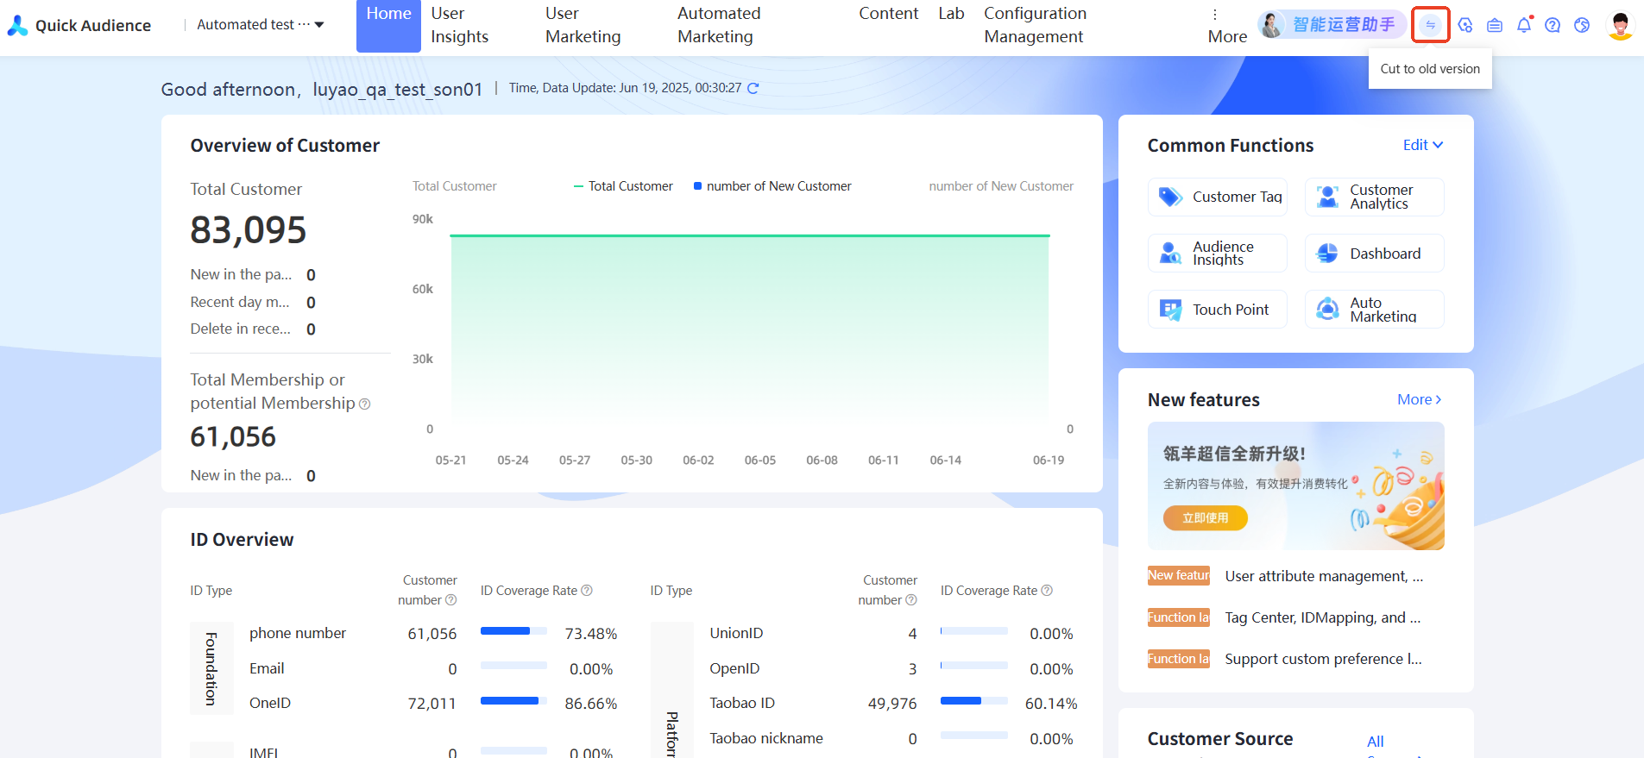Open Tag Center, IDMapping feature news

point(1322,617)
